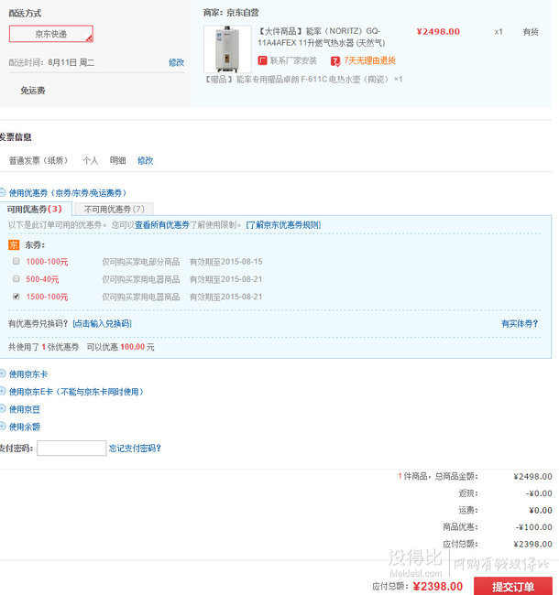
Task: Click the 7-day return icon
Action: click(x=335, y=60)
